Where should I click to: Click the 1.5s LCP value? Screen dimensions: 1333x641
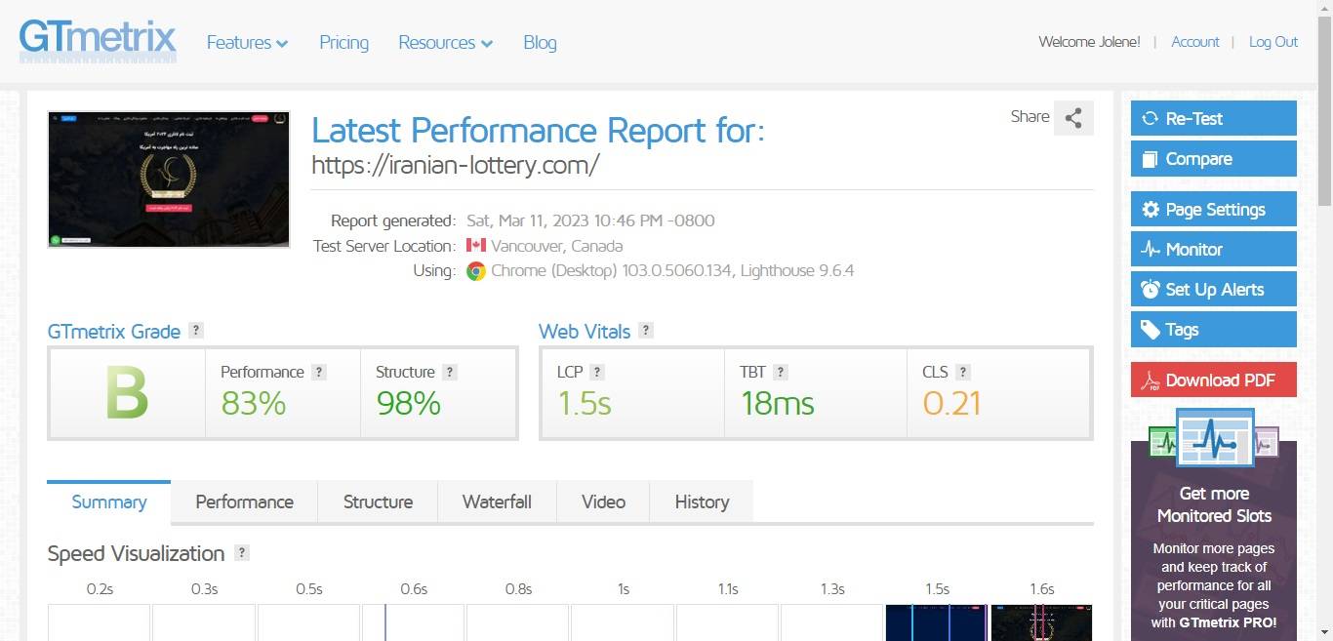tap(585, 403)
